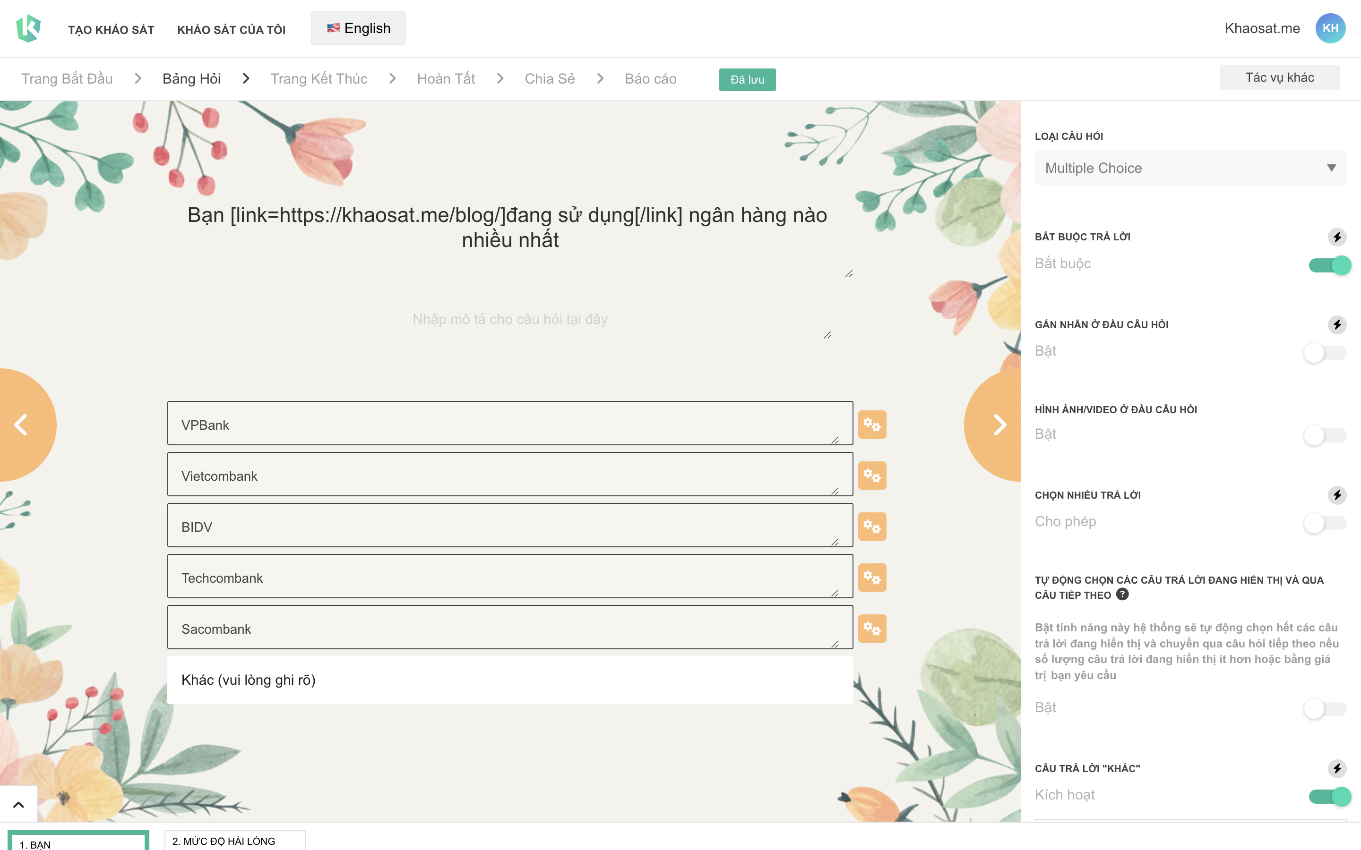Toggle Hình ảnh/video ở đầu câu hỏi switch
The height and width of the screenshot is (850, 1361).
tap(1325, 435)
